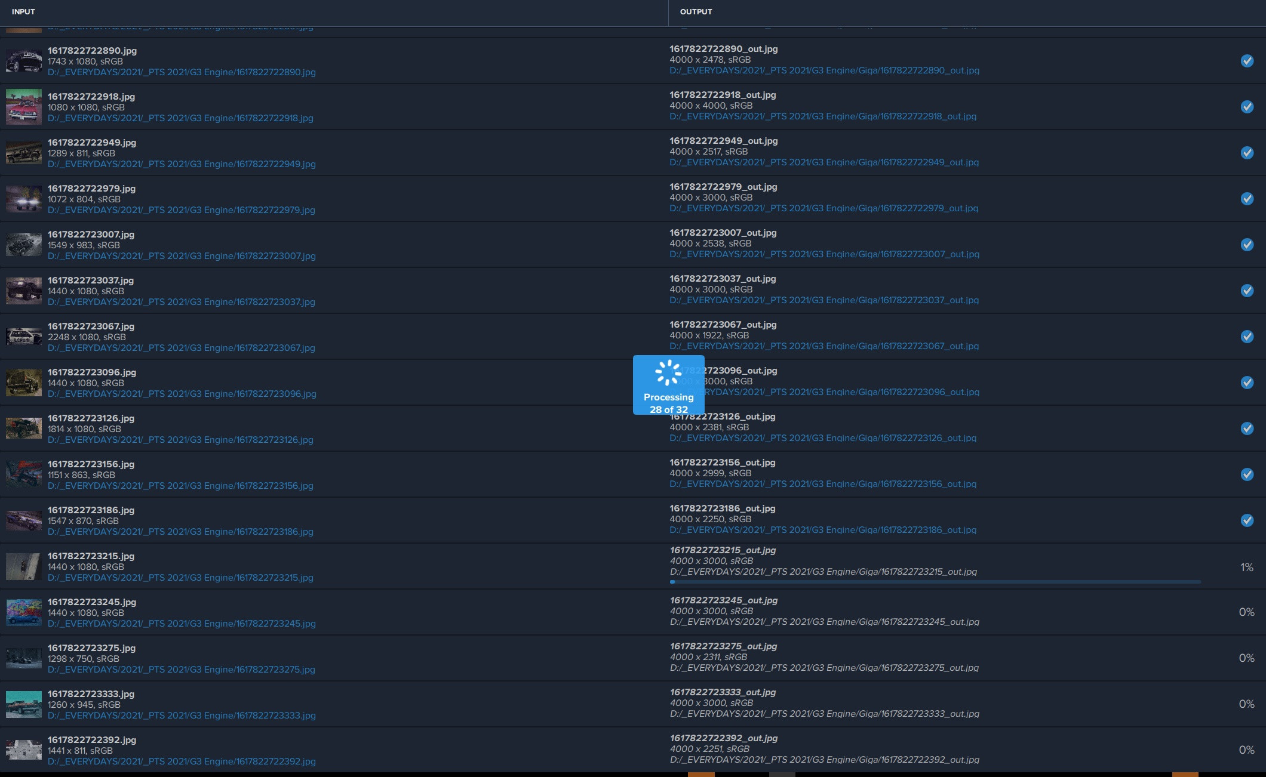1266x777 pixels.
Task: Click the Processing 28 of 32 spinner
Action: [668, 385]
